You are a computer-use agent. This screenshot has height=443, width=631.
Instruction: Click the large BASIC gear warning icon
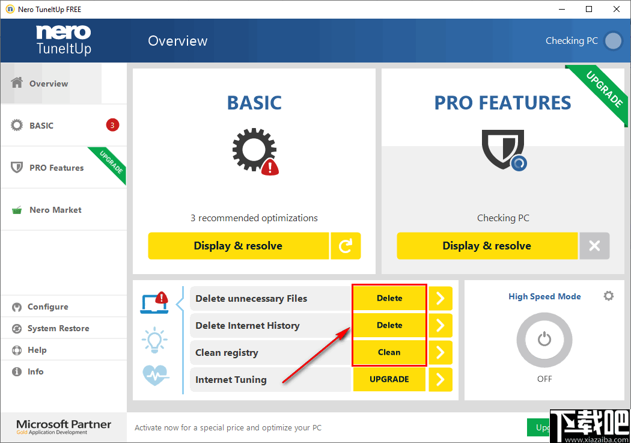click(255, 151)
